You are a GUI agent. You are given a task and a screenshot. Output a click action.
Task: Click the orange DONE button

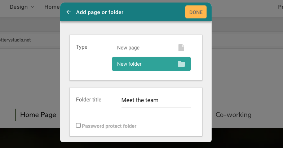[196, 12]
